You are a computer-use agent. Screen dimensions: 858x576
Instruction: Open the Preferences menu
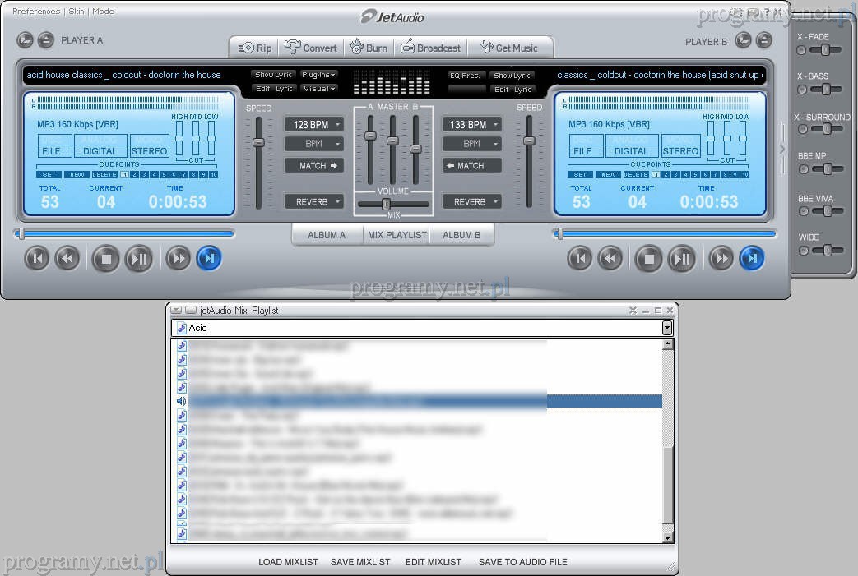(x=36, y=12)
